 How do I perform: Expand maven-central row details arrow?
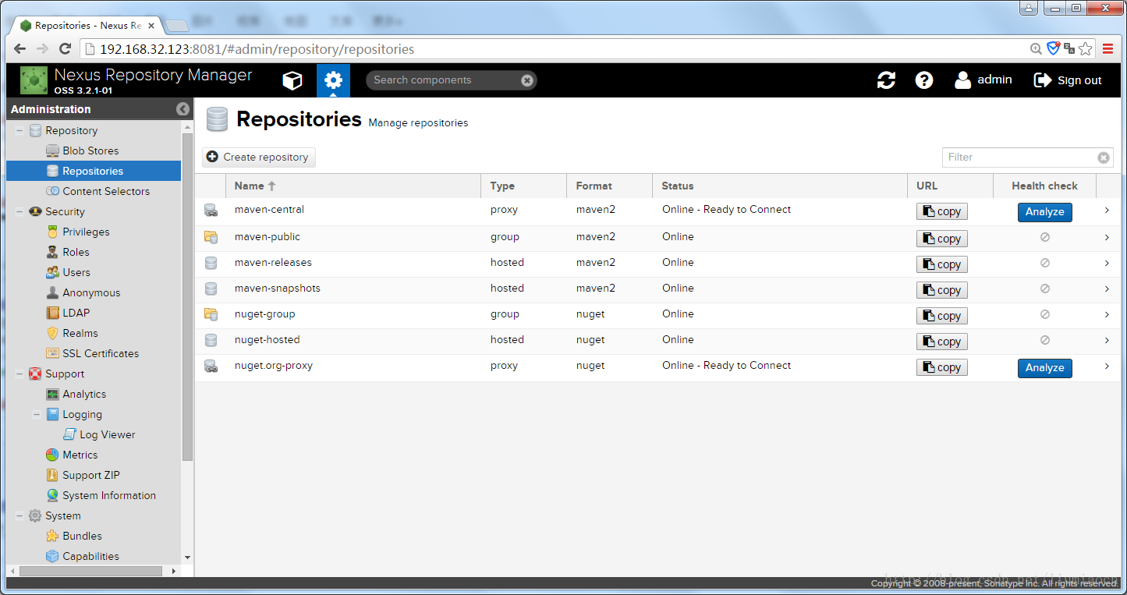tap(1107, 211)
